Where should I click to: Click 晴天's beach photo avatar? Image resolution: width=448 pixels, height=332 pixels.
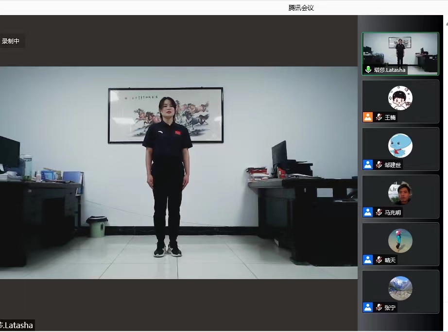pos(400,241)
